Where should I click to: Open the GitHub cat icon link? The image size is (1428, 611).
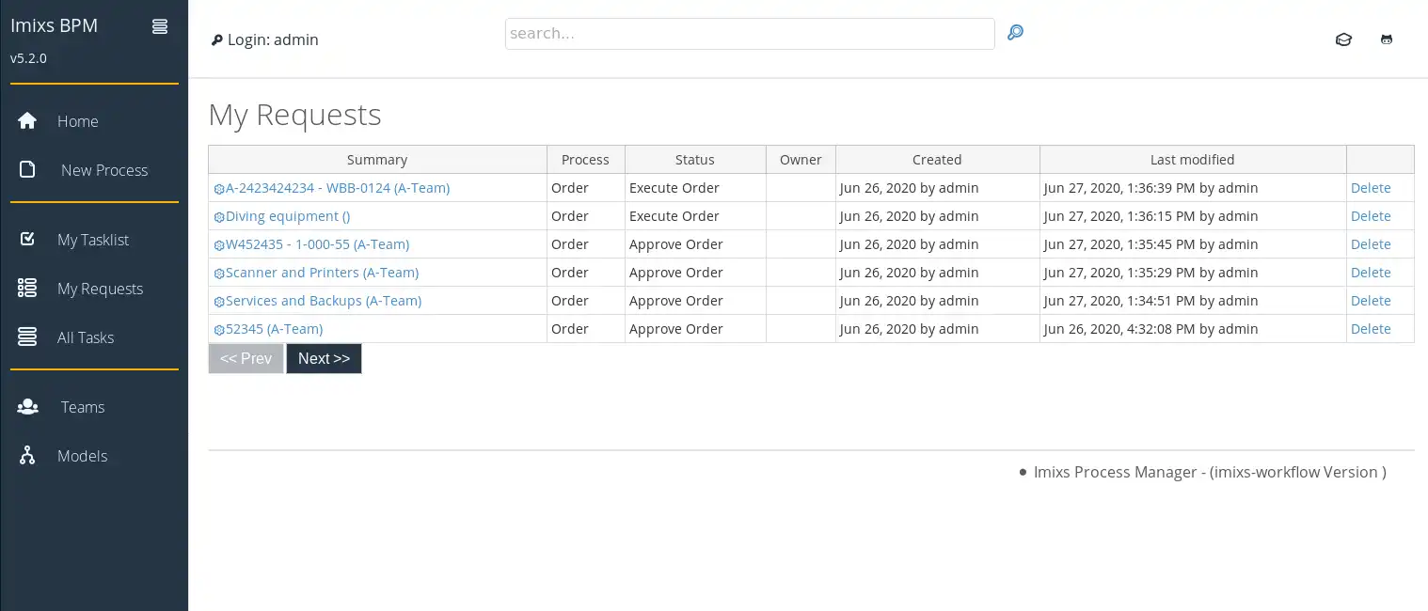[1387, 39]
